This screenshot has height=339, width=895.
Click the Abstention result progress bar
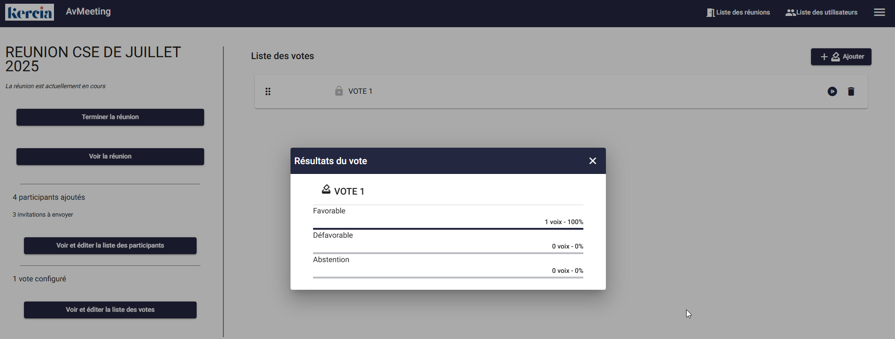[448, 278]
